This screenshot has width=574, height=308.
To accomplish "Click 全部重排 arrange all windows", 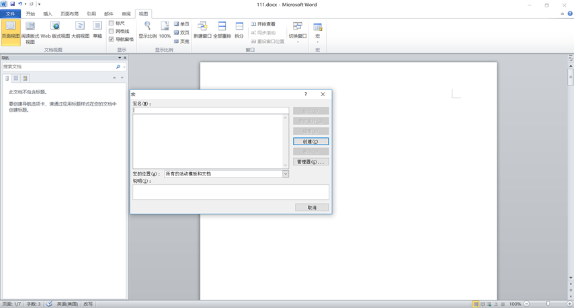I will [222, 30].
